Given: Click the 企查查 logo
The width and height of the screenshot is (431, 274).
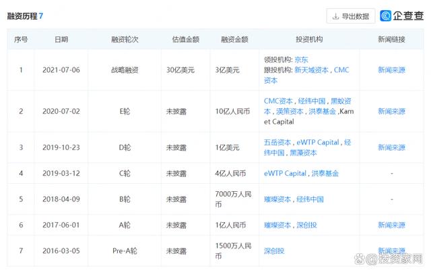Looking at the screenshot, I should (401, 16).
